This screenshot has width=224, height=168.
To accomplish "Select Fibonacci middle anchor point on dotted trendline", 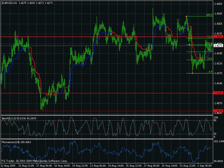I will (x=190, y=45).
